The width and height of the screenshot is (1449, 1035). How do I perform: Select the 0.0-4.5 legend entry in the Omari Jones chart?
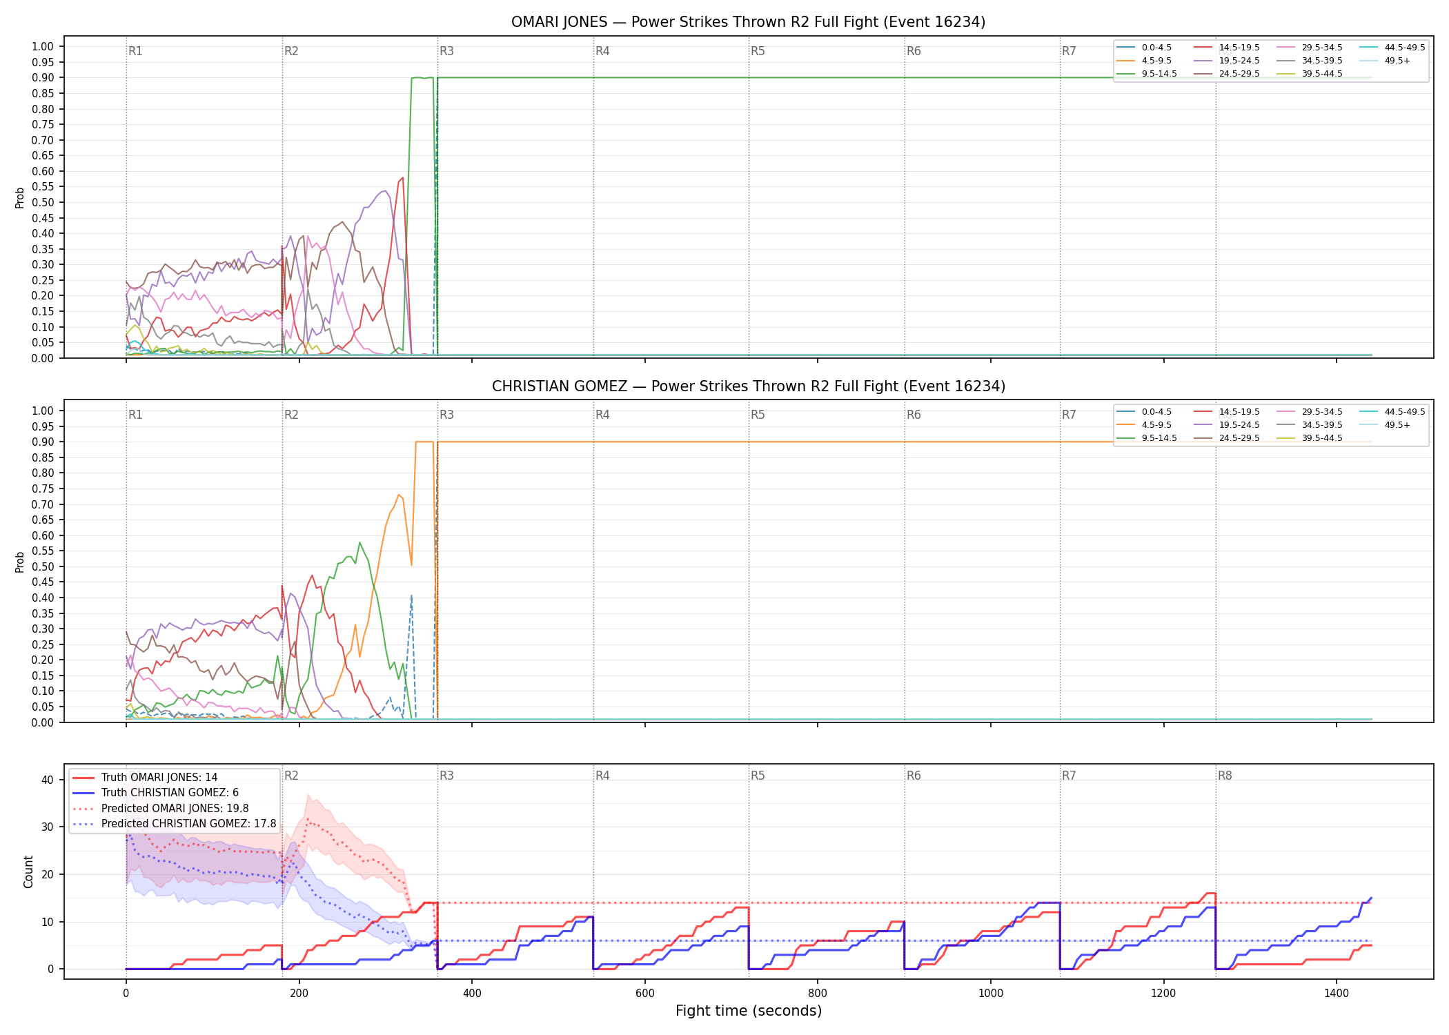coord(1145,48)
